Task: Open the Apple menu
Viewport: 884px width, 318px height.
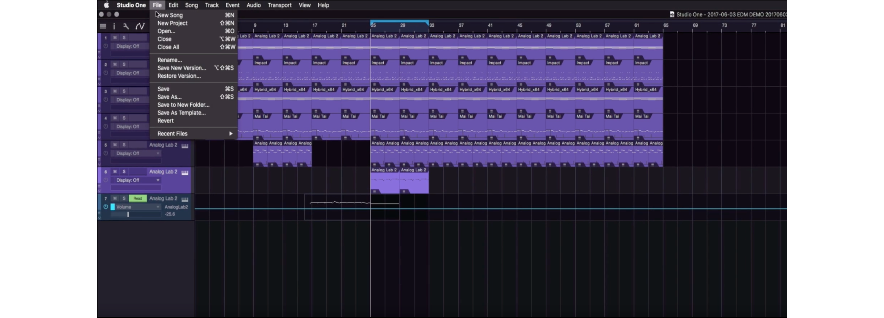Action: [106, 5]
